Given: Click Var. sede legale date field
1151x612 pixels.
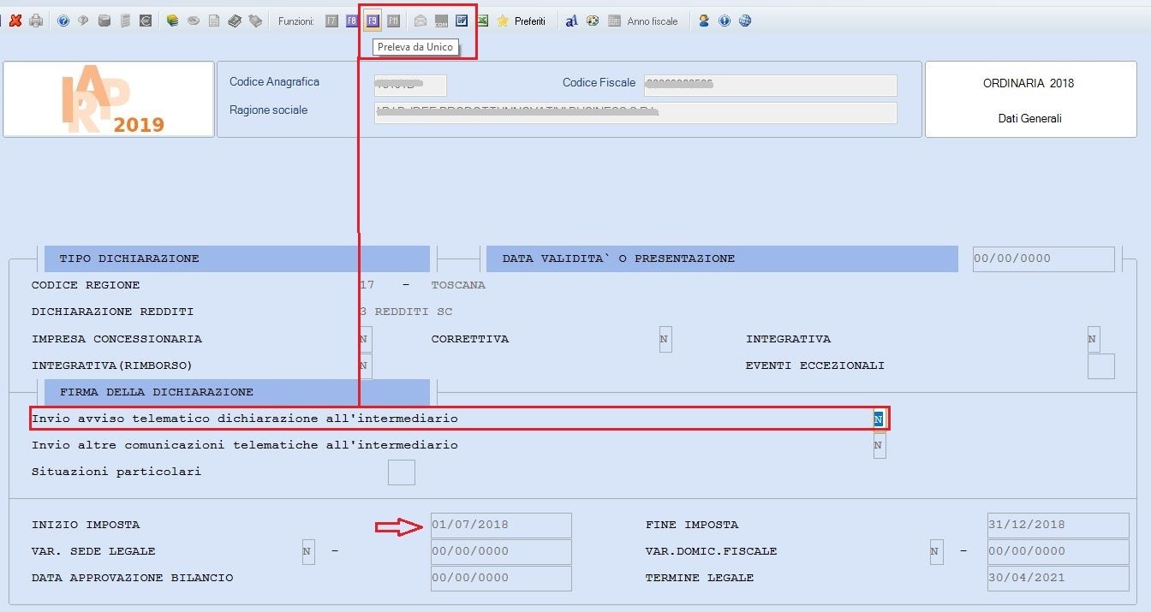Looking at the screenshot, I should coord(501,551).
